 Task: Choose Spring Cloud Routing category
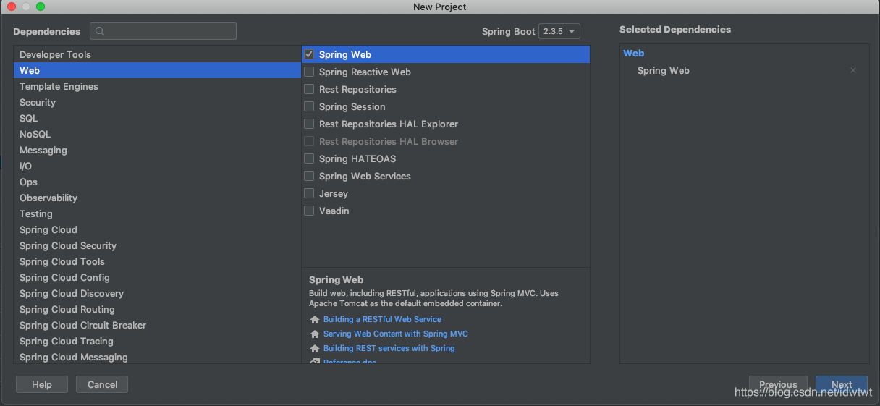pyautogui.click(x=157, y=309)
